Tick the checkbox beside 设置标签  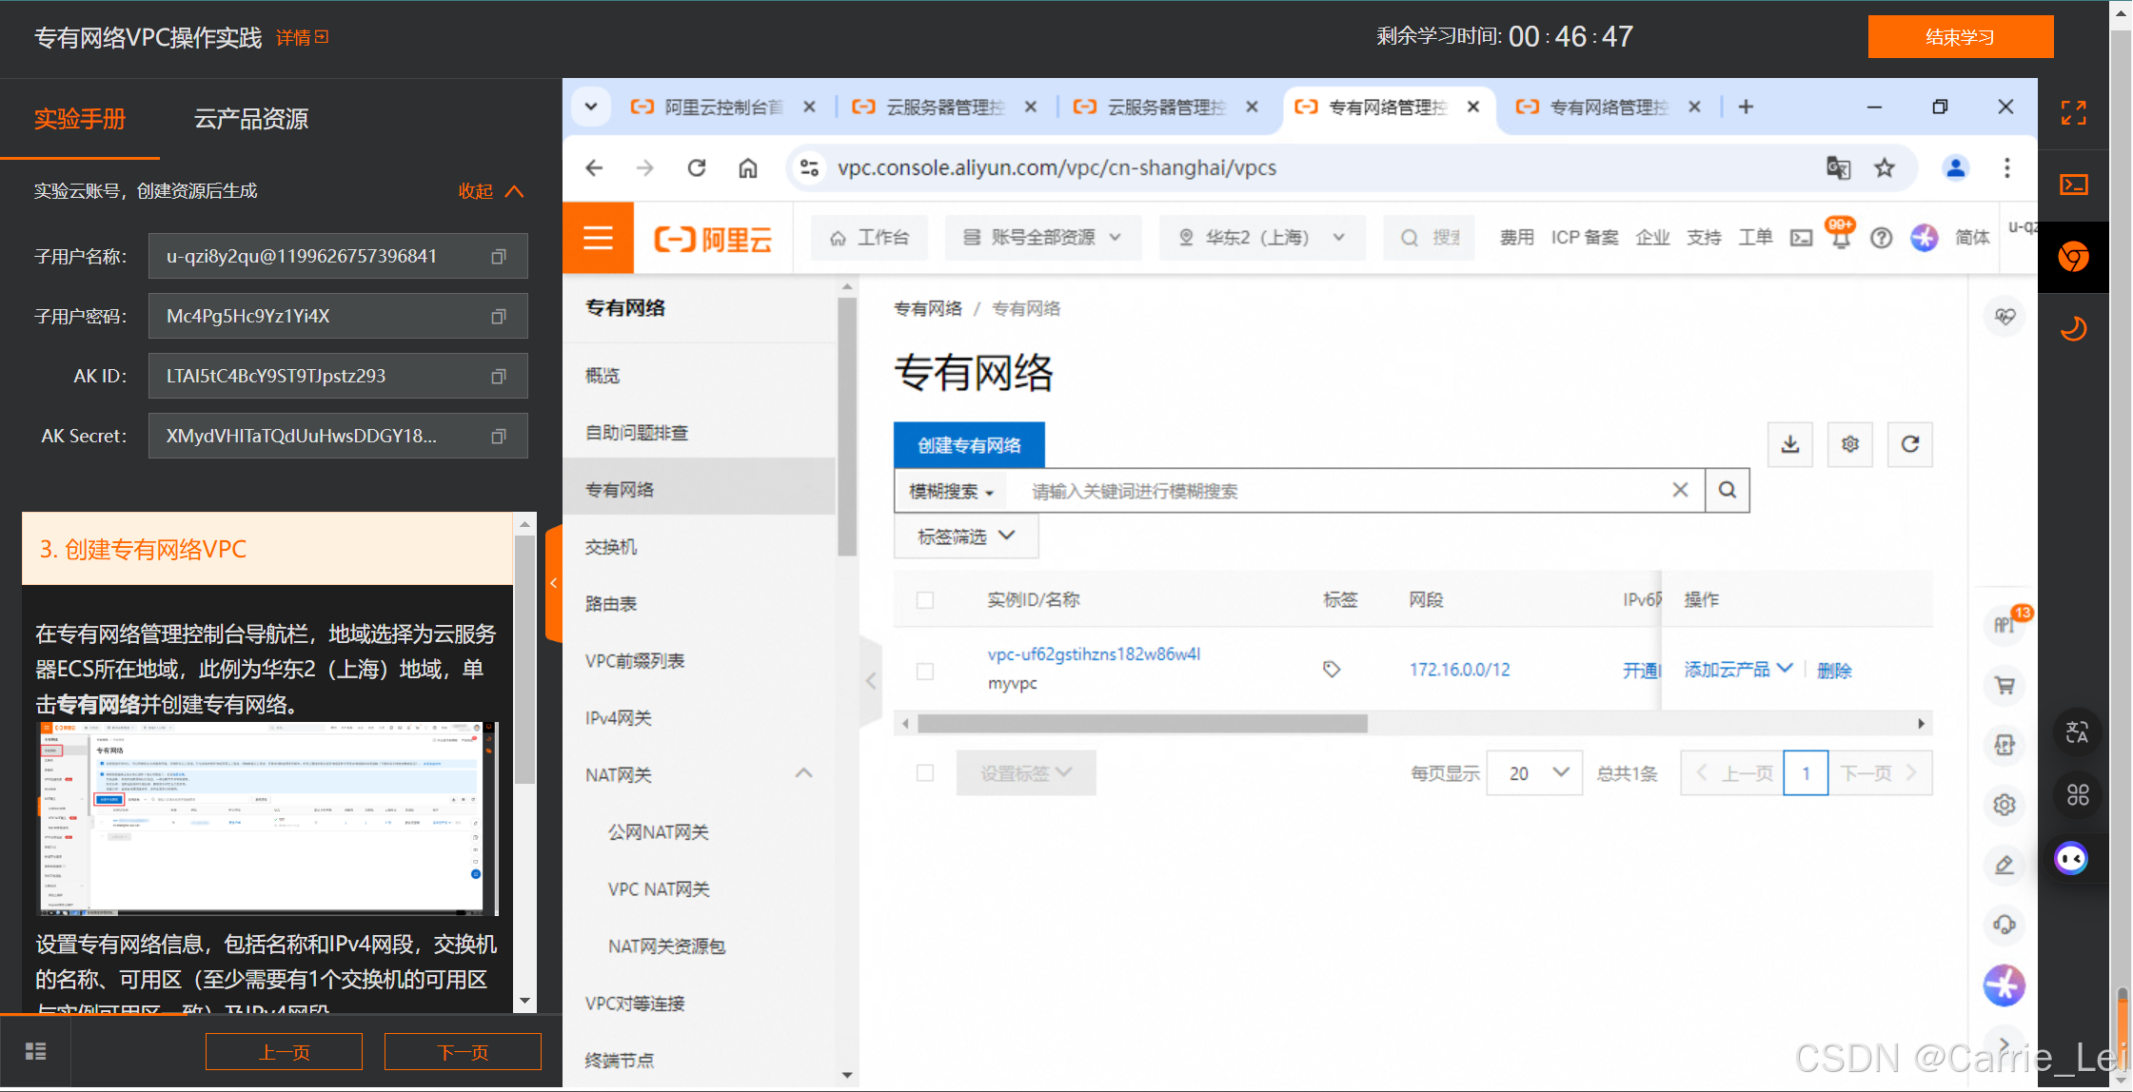coord(925,773)
